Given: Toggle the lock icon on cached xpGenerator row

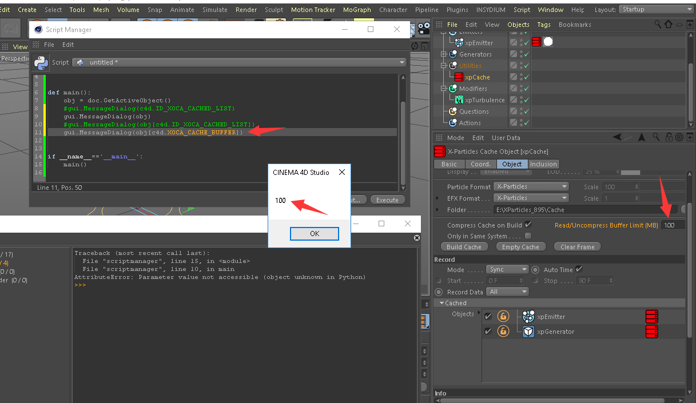Looking at the screenshot, I should [503, 332].
